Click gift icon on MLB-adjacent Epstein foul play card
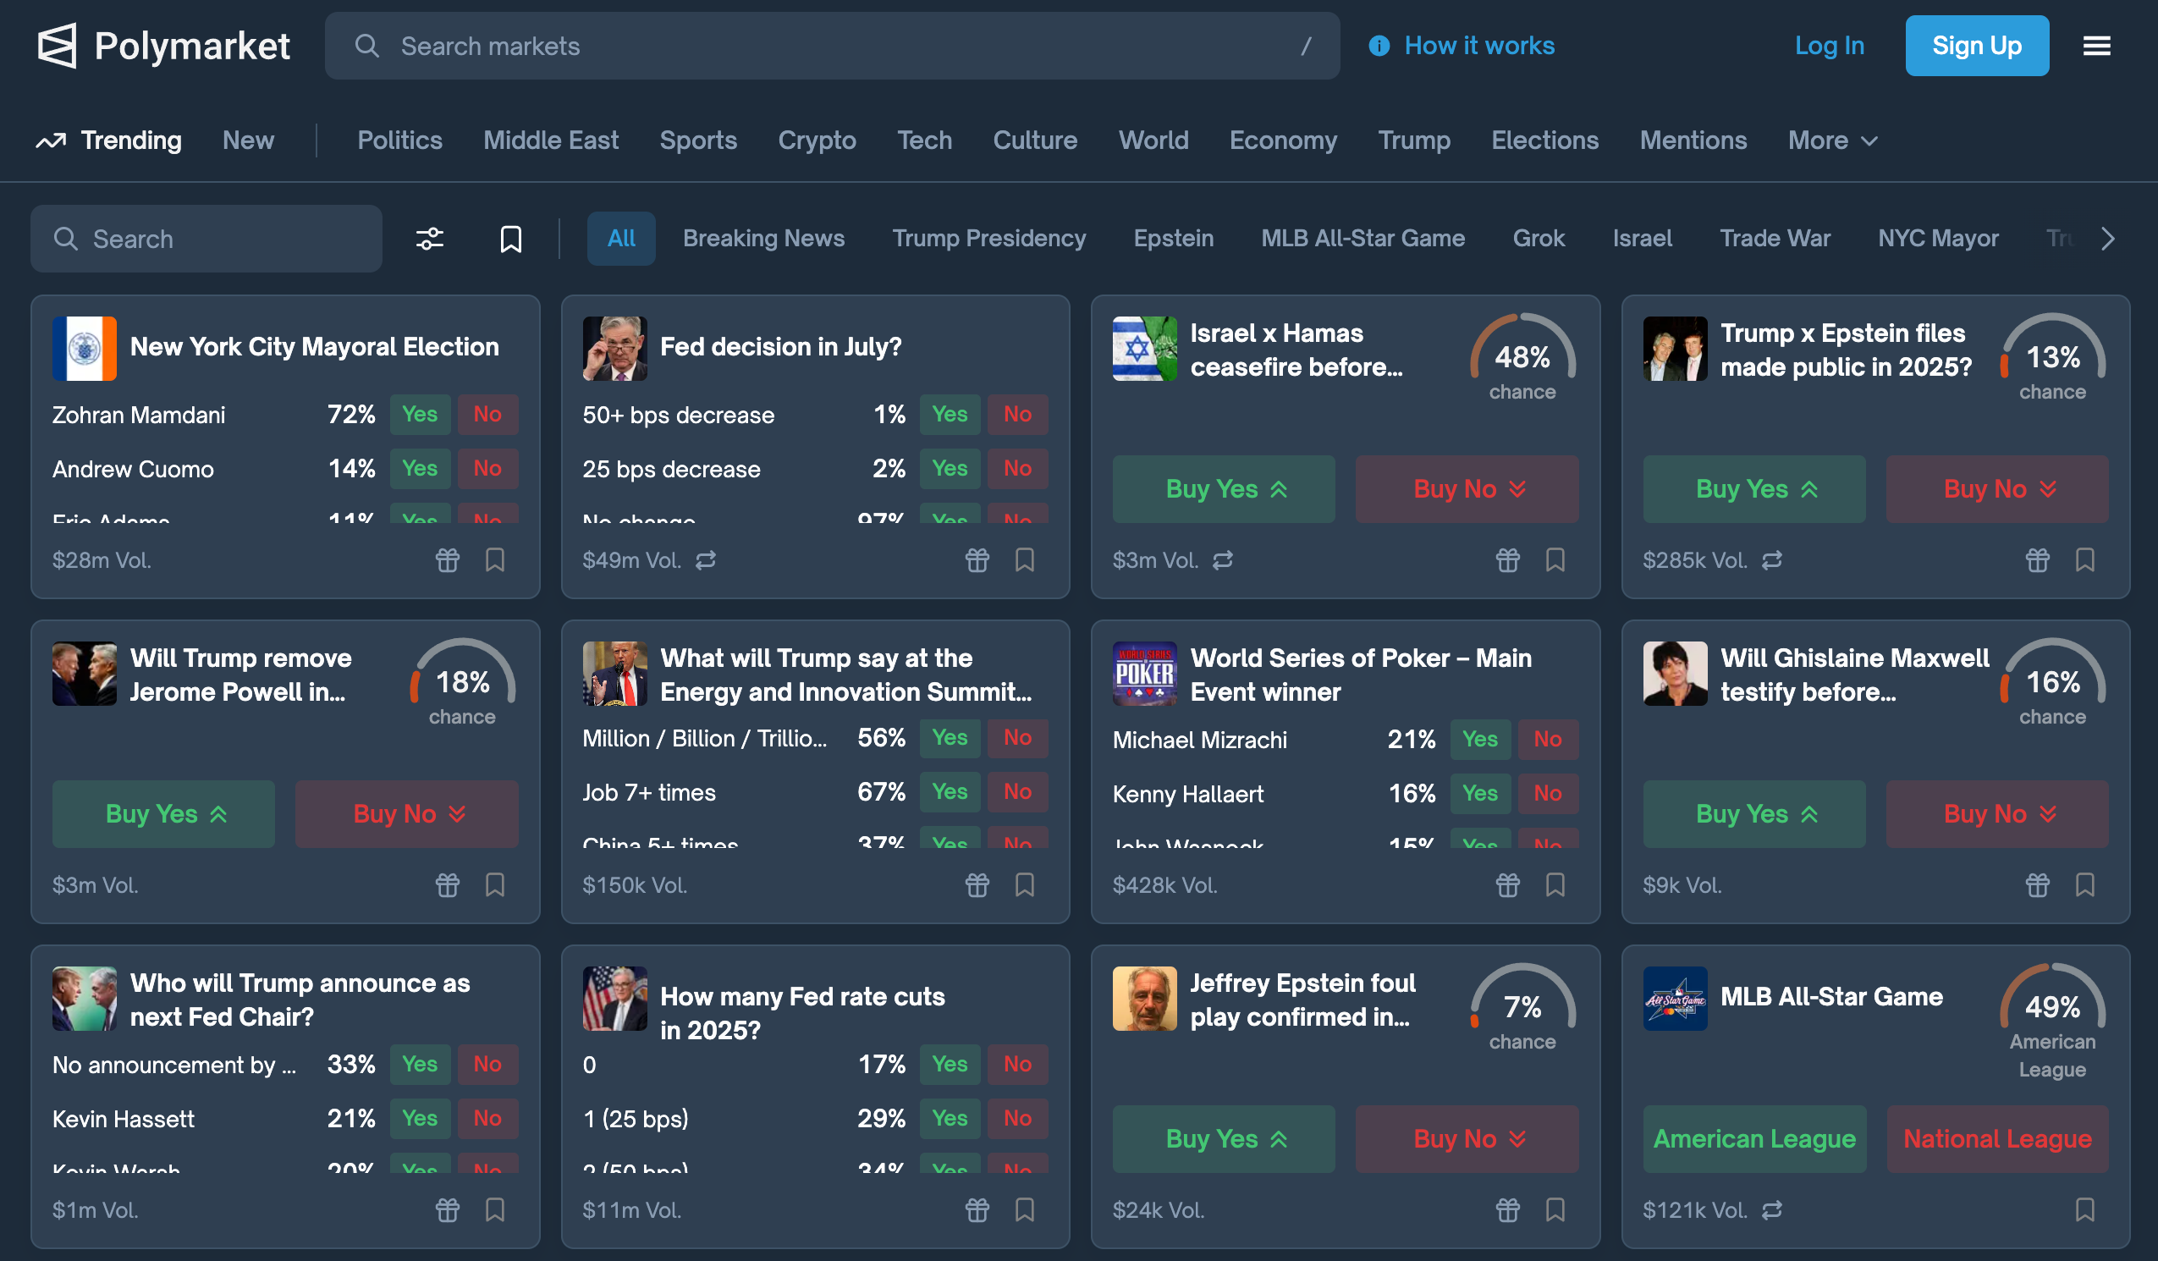Screen dimensions: 2158x1261 pyautogui.click(x=1507, y=1209)
